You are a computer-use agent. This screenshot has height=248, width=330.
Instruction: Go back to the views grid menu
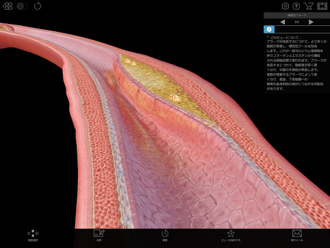tap(8, 6)
